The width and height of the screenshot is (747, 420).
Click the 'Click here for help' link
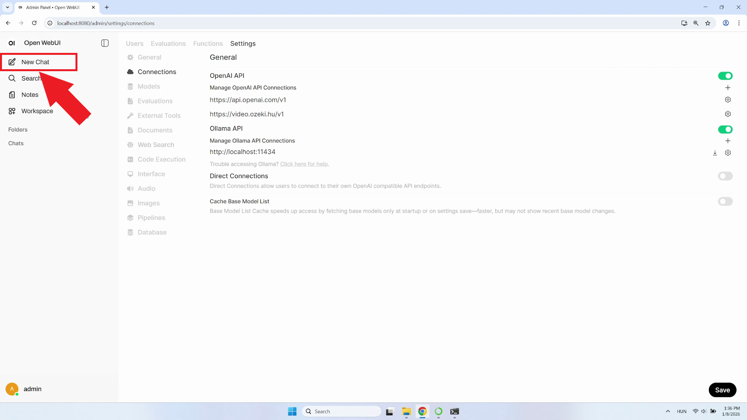click(304, 164)
